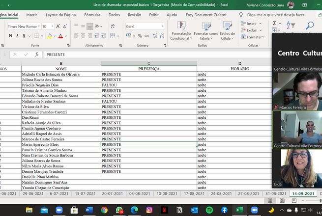The image size is (322, 216).
Task: Click Cida video thumbnail
Action: (x=297, y=168)
